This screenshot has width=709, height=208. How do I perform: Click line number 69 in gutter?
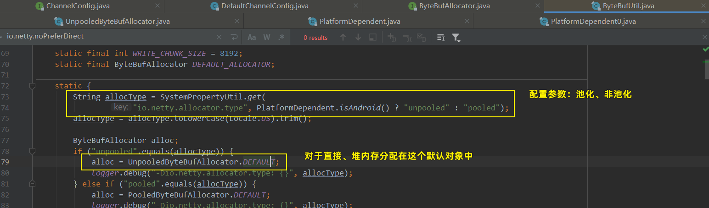point(5,53)
